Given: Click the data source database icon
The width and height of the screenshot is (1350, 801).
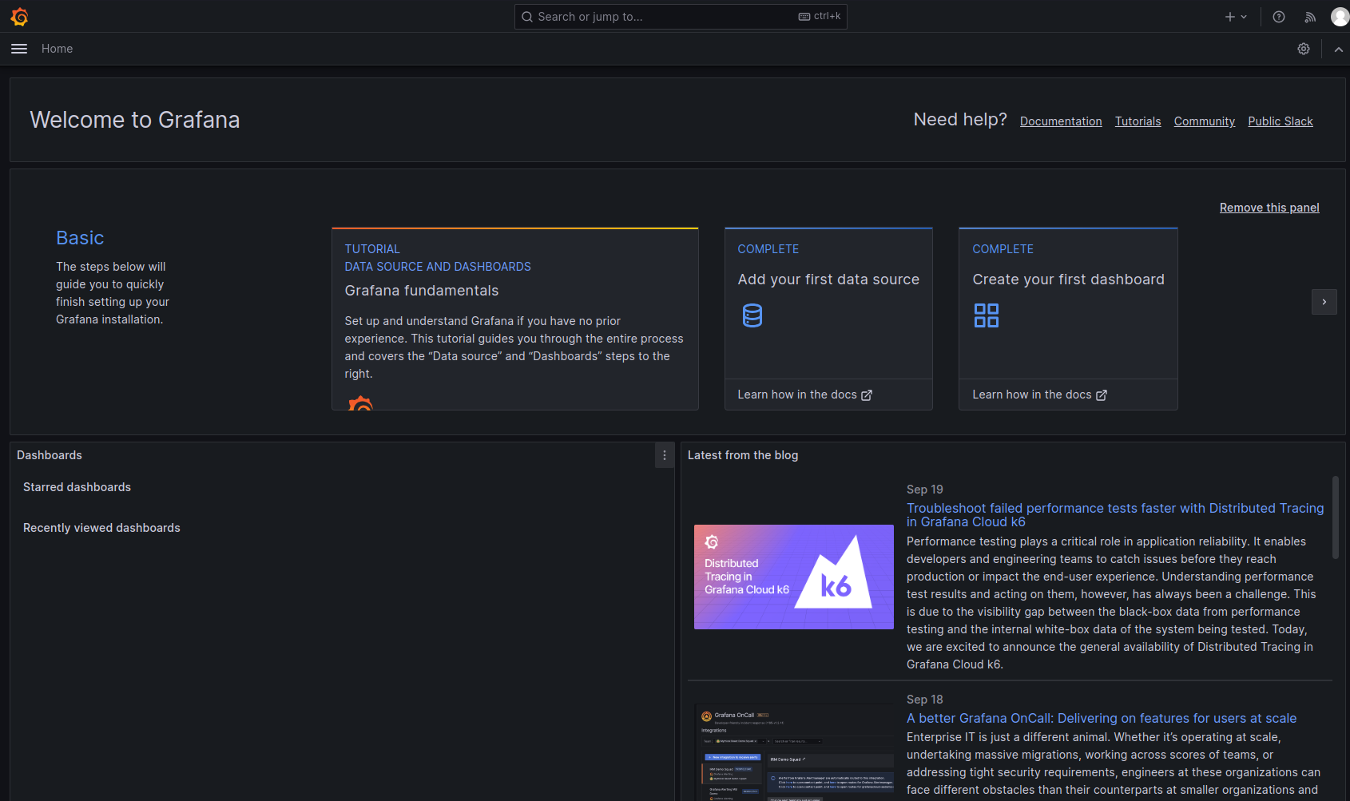Looking at the screenshot, I should (752, 315).
